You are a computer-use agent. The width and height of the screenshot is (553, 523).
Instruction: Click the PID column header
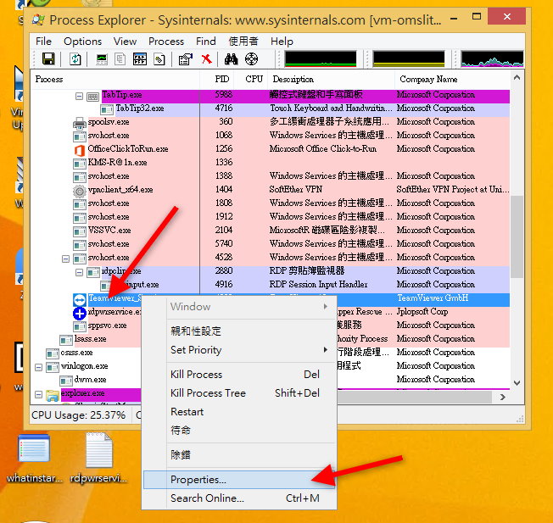pyautogui.click(x=221, y=79)
